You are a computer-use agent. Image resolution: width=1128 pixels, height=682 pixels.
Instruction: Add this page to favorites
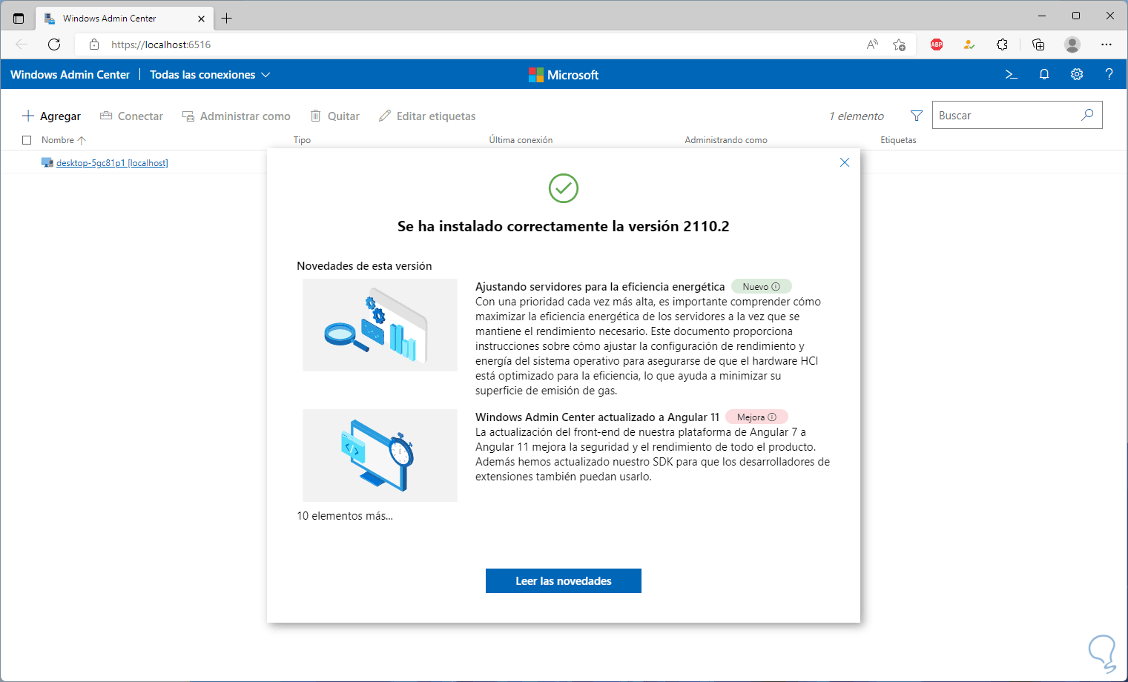899,44
